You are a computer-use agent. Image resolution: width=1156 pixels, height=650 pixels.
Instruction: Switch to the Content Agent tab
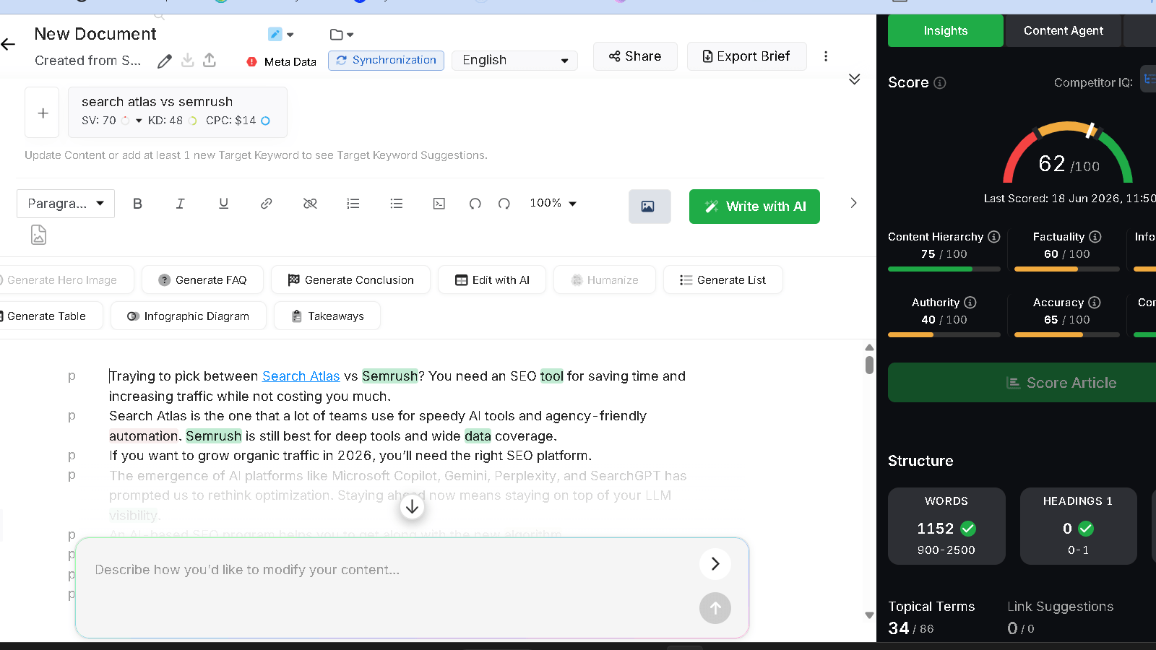(1063, 30)
